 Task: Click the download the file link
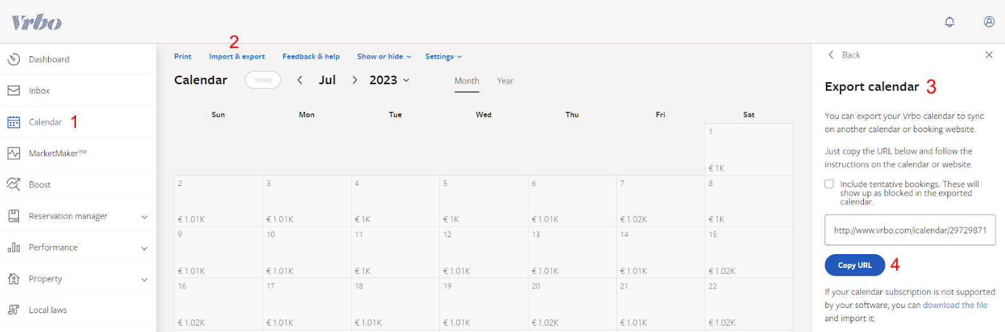955,305
